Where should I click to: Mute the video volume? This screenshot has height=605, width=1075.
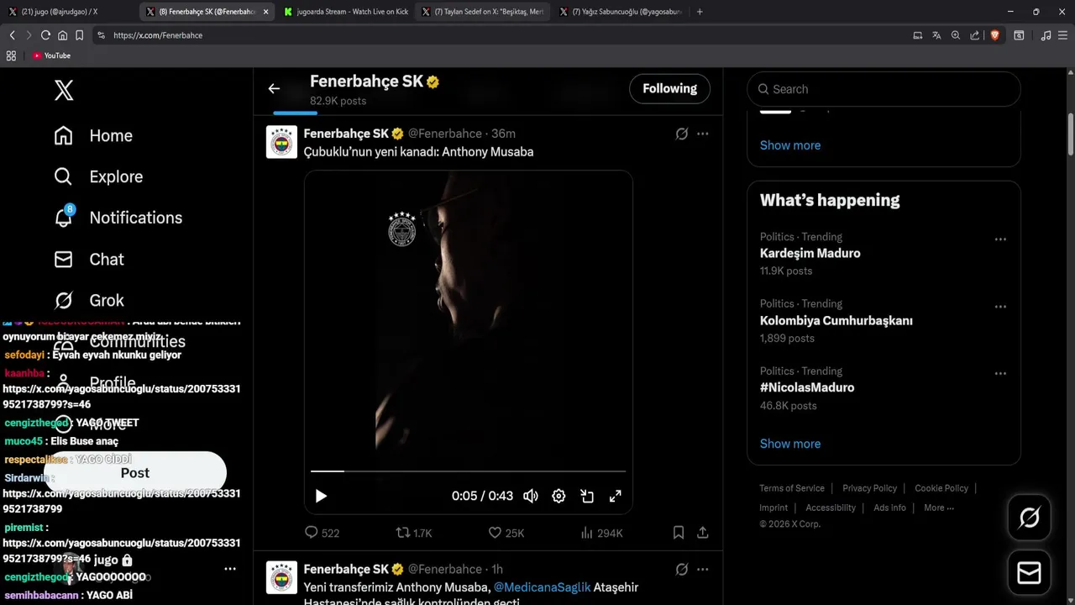(x=531, y=496)
